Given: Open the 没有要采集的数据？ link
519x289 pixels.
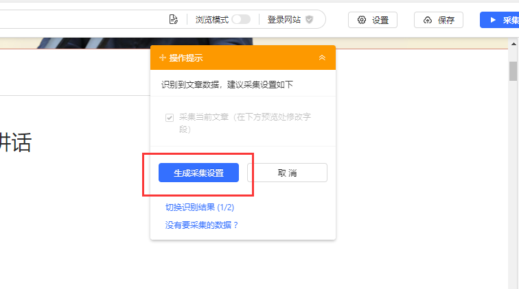Looking at the screenshot, I should [202, 225].
